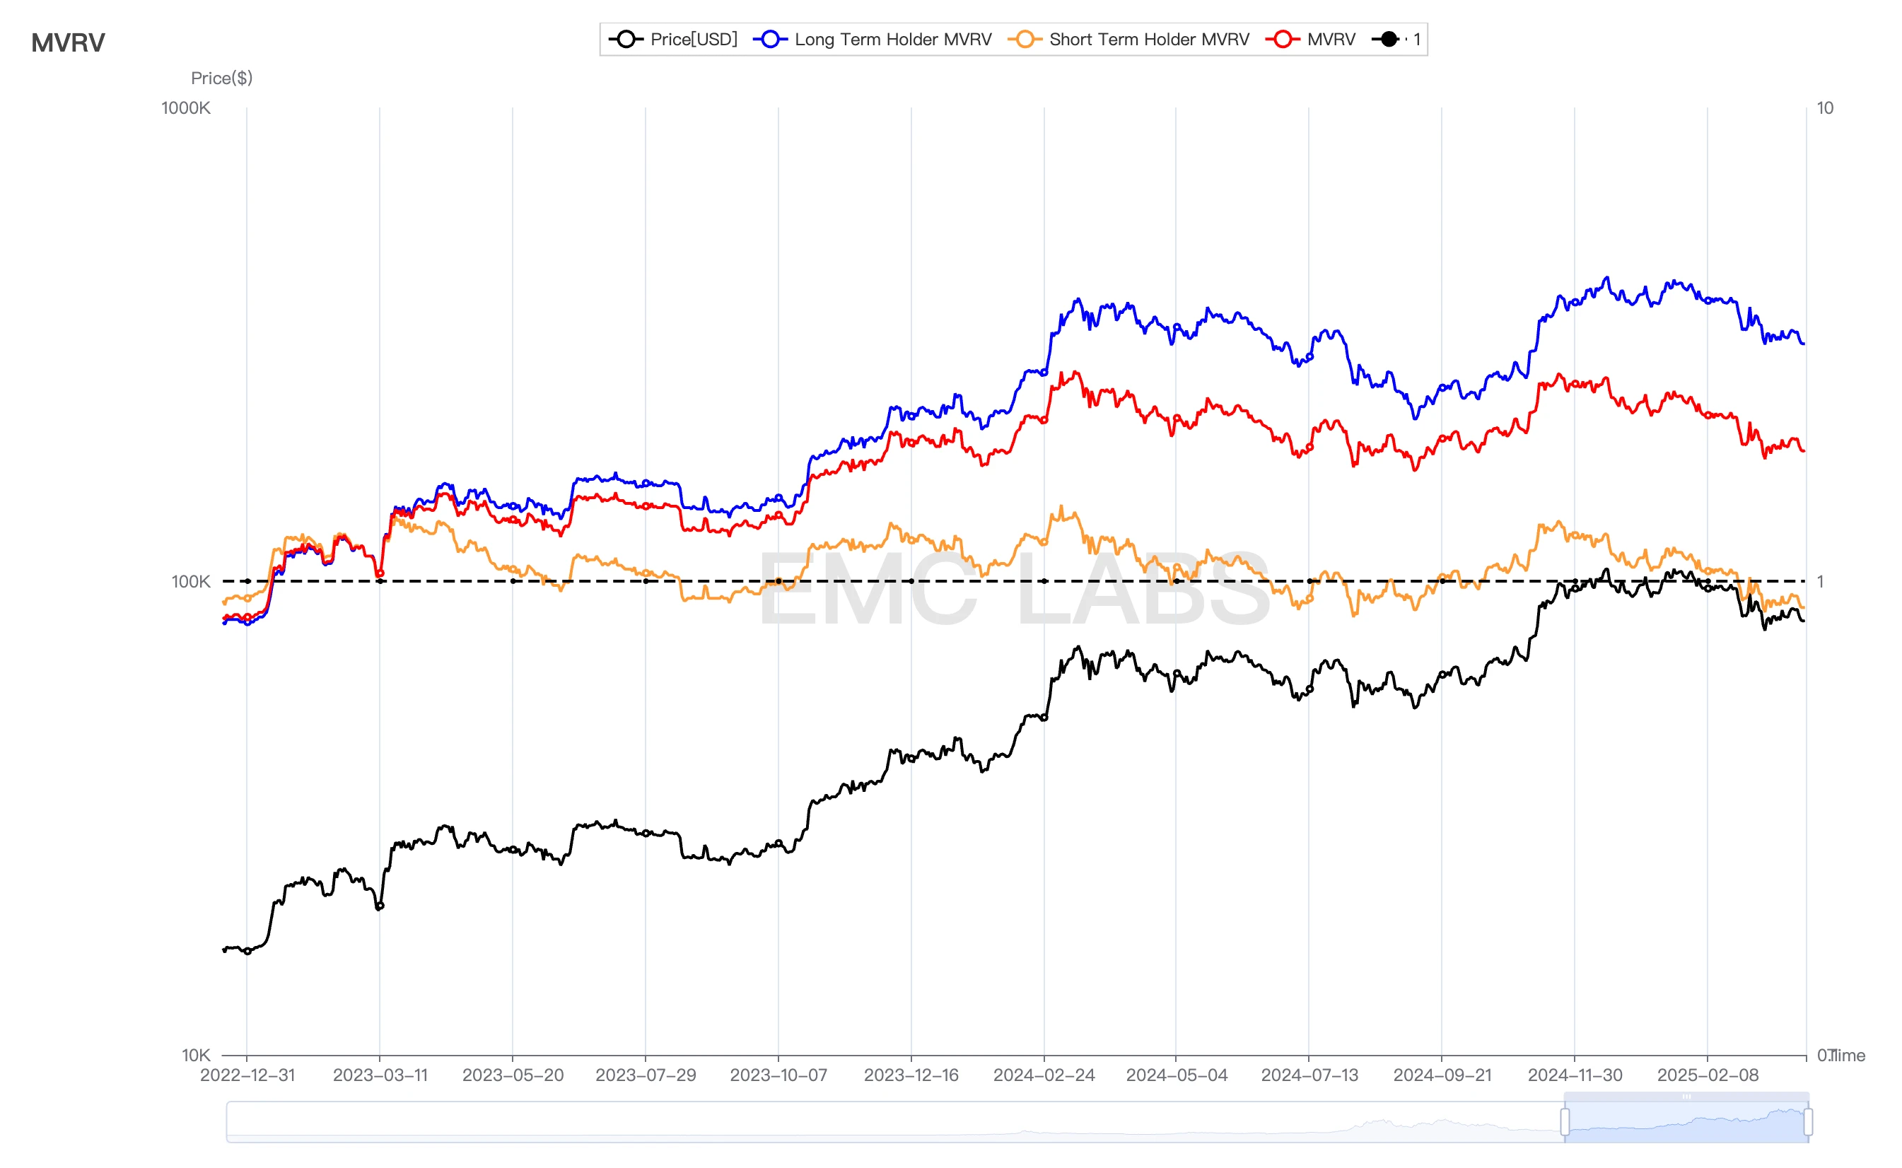Click the MVRV chart title

click(68, 42)
